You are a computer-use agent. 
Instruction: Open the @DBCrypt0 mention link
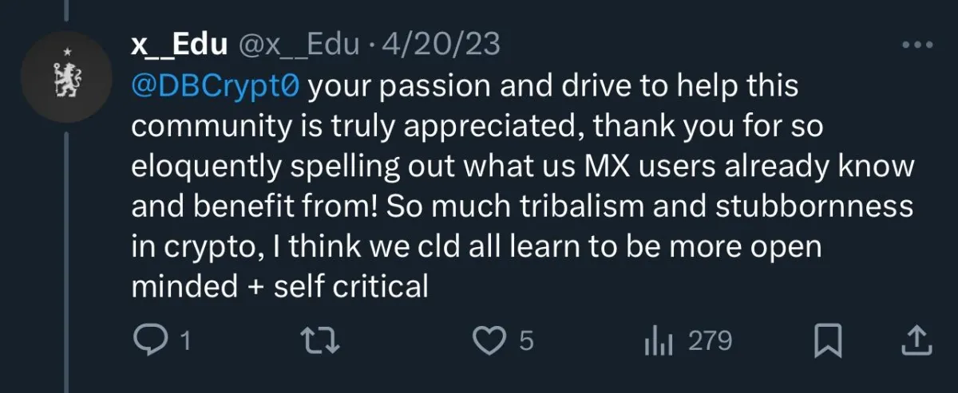coord(216,86)
